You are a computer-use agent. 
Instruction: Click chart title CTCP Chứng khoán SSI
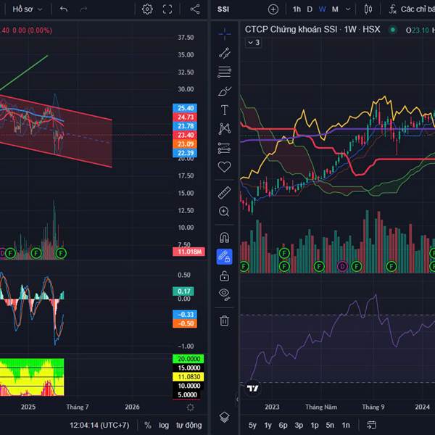(291, 30)
